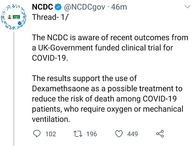View the 102 replies count
Viewport: 193px width, 146px height.
pos(51,134)
